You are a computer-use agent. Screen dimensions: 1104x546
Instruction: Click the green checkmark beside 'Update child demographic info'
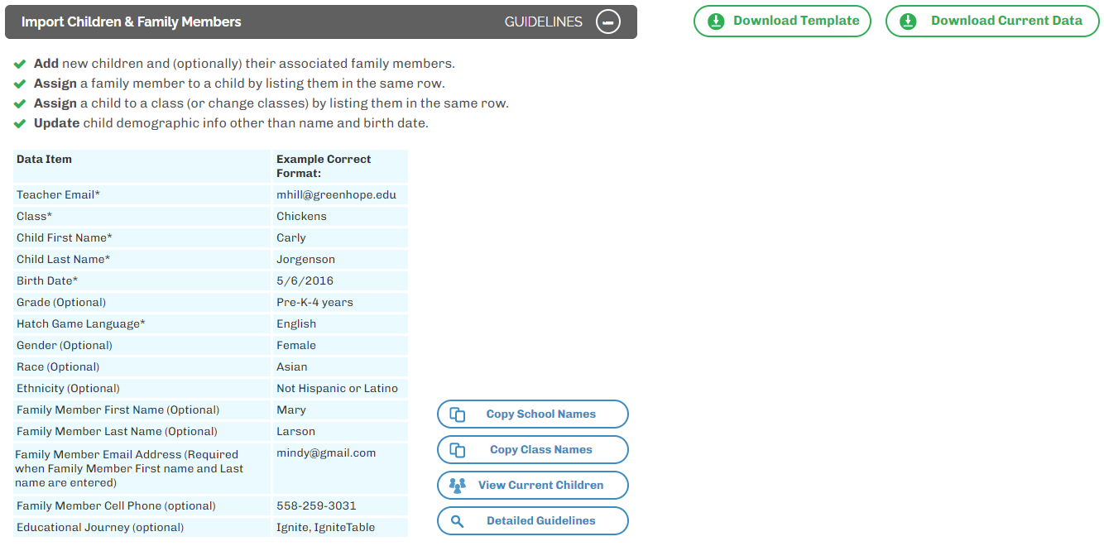coord(21,123)
